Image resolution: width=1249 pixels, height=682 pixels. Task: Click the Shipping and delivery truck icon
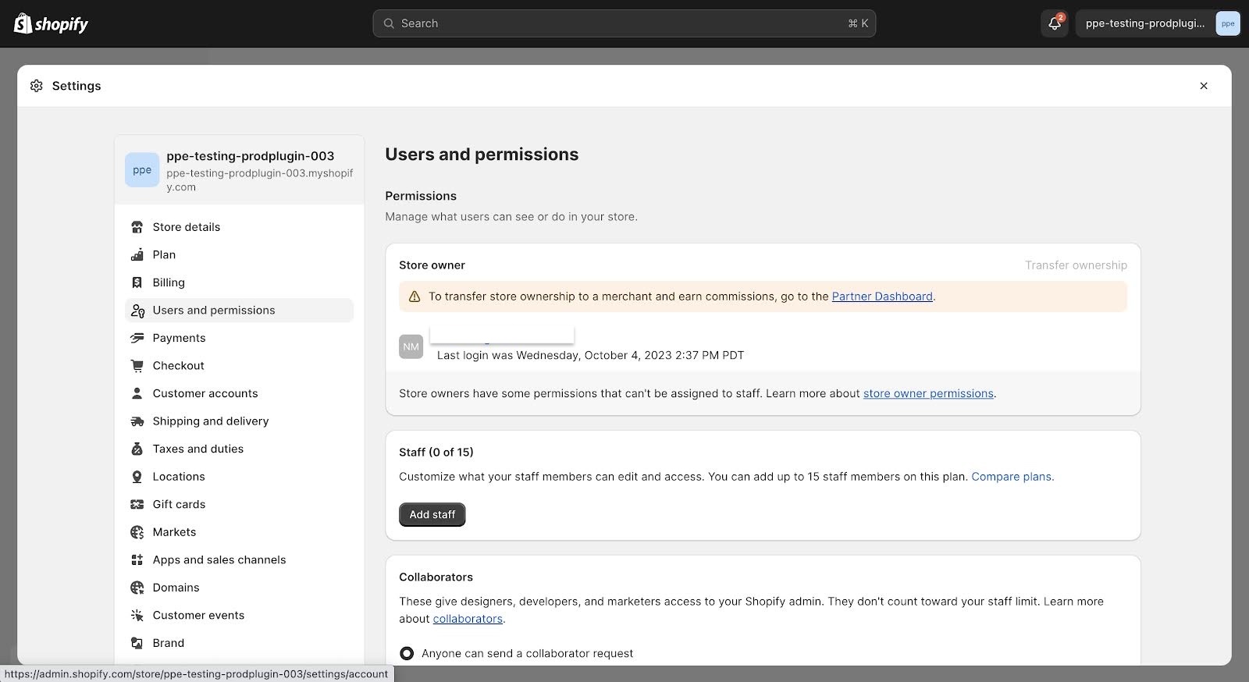coord(137,421)
